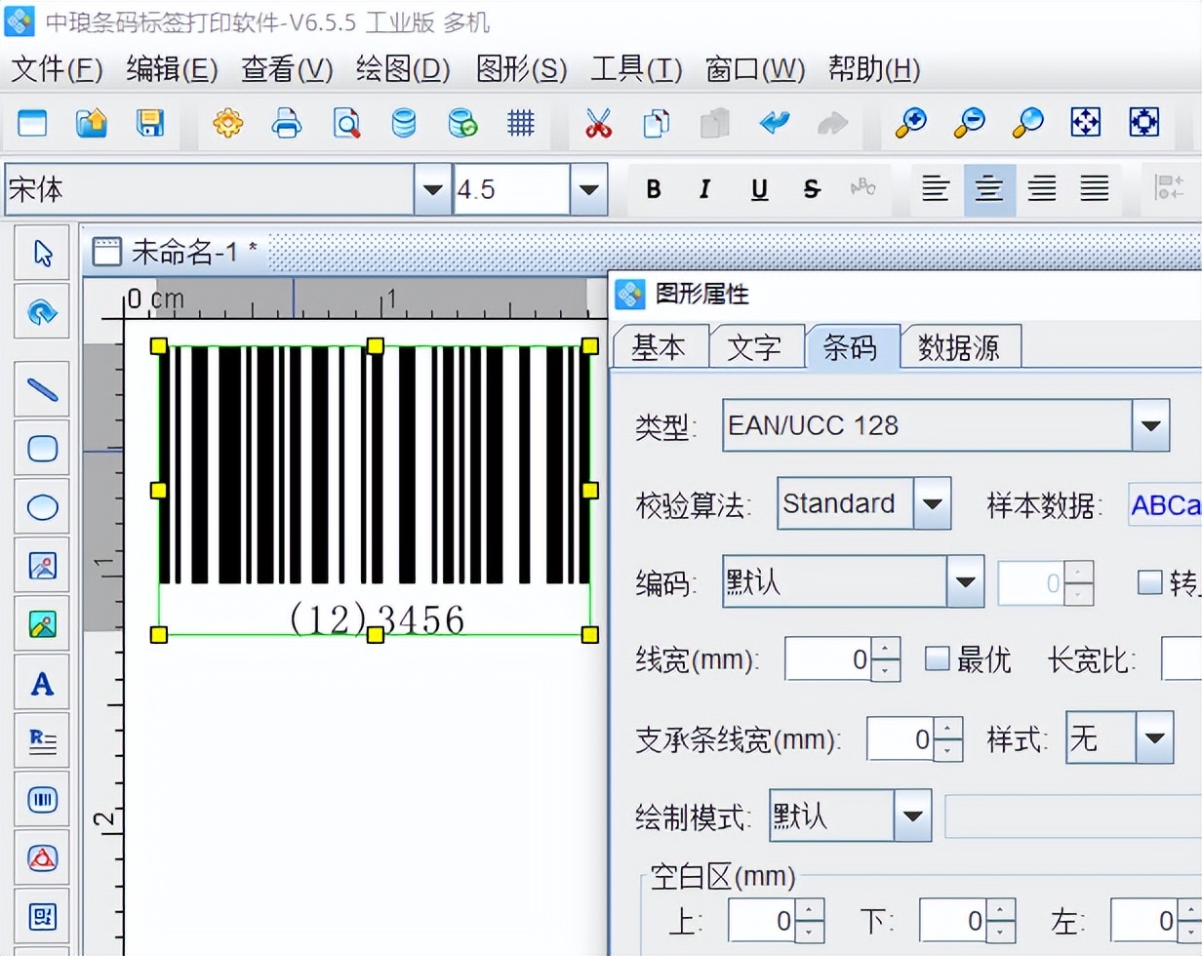The image size is (1202, 956).
Task: Open the 编辑(E) menu
Action: [172, 69]
